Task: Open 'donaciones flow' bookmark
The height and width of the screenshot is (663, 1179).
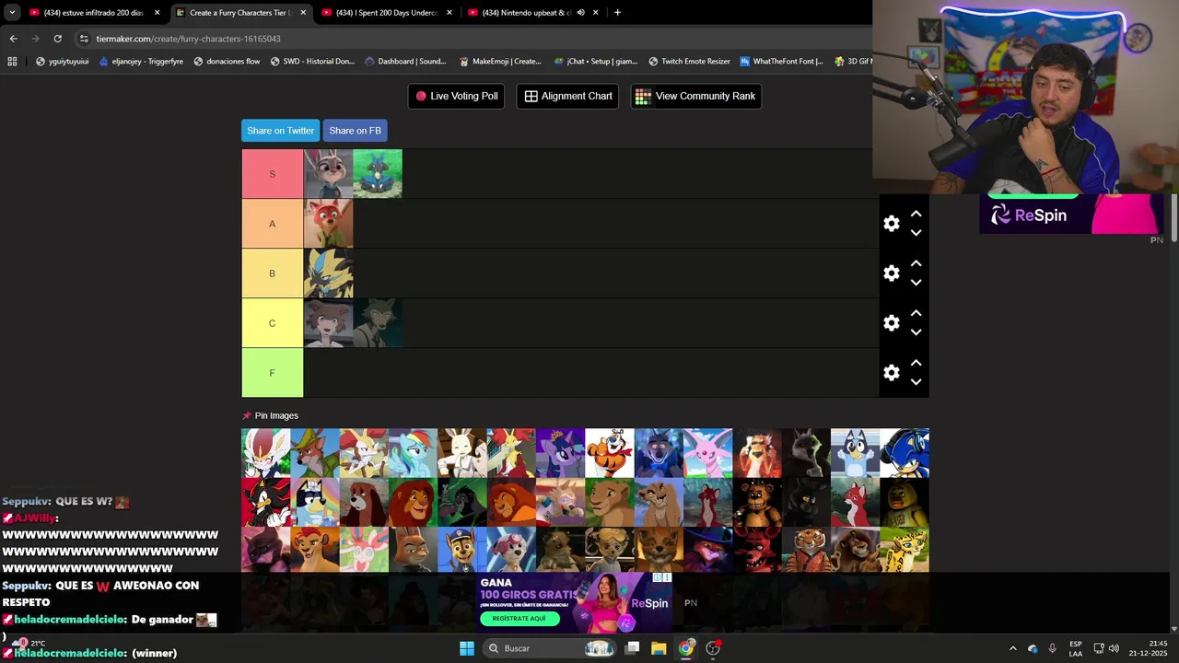Action: point(227,62)
